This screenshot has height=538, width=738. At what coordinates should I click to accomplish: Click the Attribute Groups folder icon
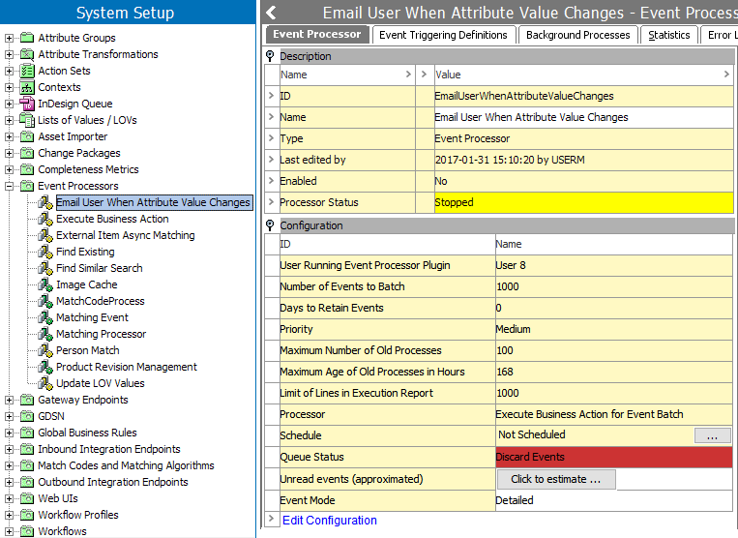pyautogui.click(x=27, y=38)
